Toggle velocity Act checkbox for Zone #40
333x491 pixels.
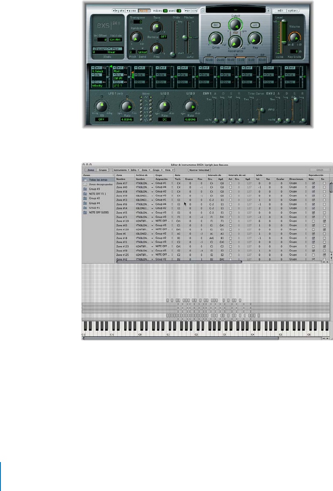click(x=231, y=187)
